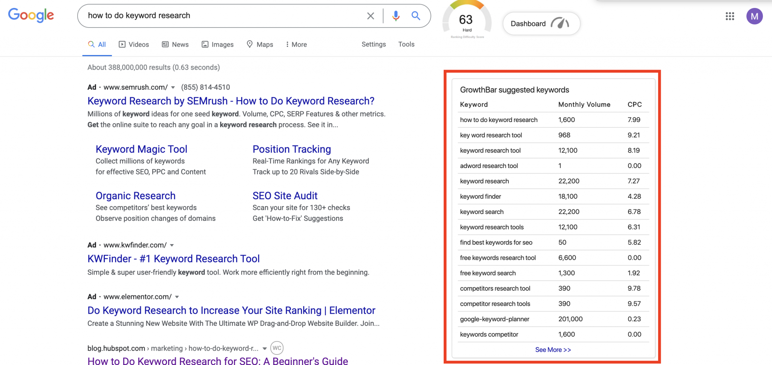This screenshot has height=365, width=772.
Task: Click See More in GrowthBar keywords
Action: [553, 350]
